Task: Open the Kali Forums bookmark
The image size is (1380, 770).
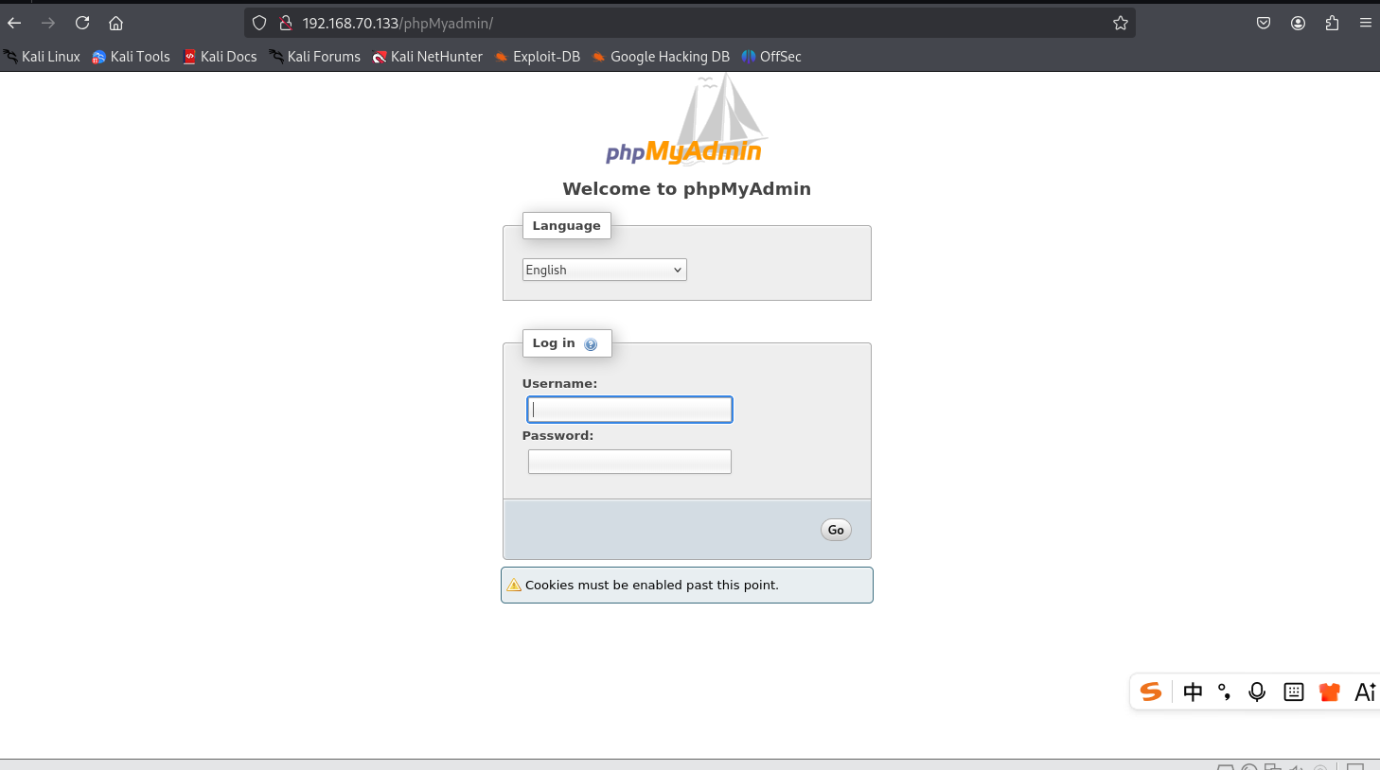Action: tap(314, 57)
